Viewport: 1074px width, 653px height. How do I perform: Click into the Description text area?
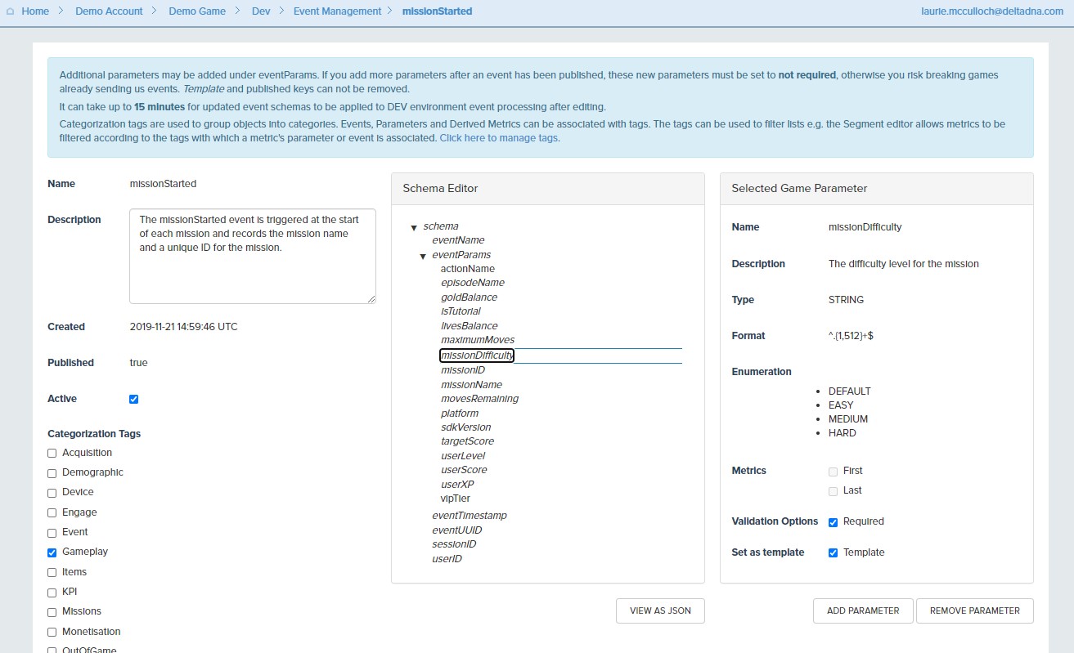(252, 256)
